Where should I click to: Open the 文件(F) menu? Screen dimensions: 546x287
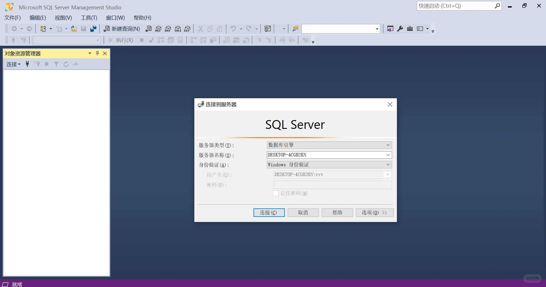click(12, 18)
